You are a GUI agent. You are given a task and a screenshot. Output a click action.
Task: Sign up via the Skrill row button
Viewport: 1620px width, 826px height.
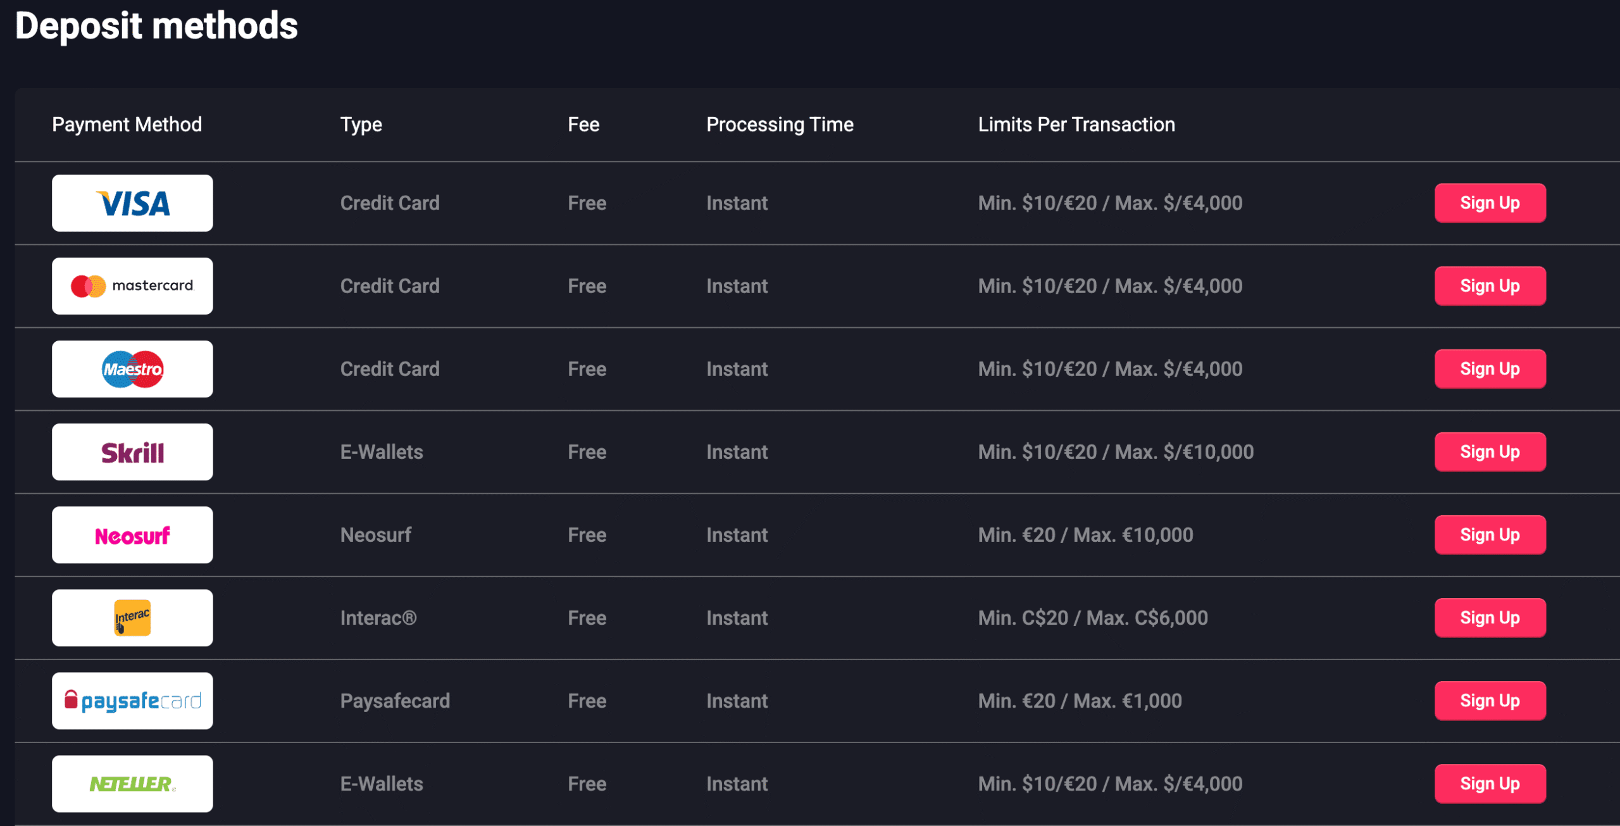[1490, 452]
